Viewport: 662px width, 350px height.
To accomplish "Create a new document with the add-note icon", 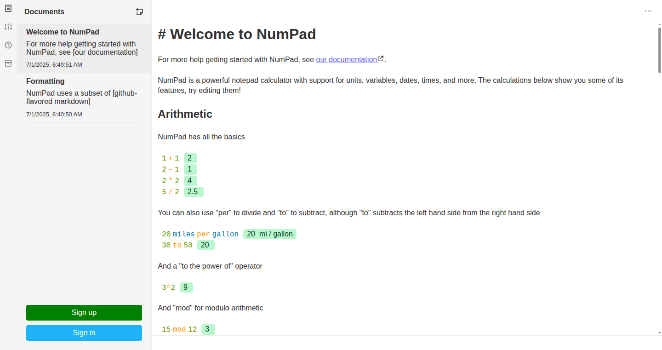I will pyautogui.click(x=140, y=12).
